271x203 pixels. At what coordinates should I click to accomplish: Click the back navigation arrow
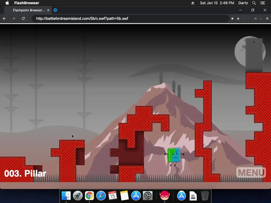4,19
